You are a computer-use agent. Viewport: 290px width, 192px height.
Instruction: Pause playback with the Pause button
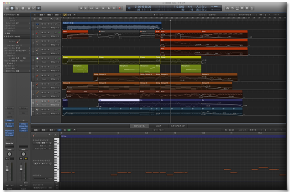[x=114, y=8]
